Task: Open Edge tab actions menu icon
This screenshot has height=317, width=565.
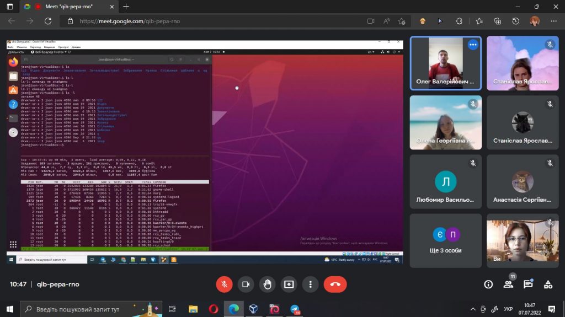Action: click(x=10, y=7)
